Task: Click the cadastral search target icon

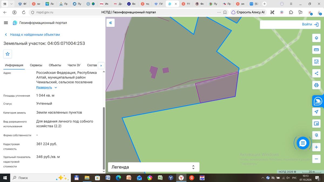Action: pos(316,135)
